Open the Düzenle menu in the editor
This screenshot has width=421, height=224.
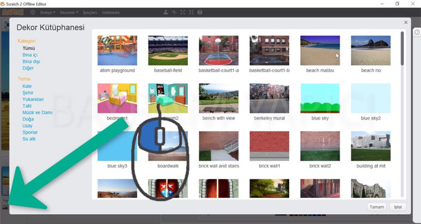point(69,12)
